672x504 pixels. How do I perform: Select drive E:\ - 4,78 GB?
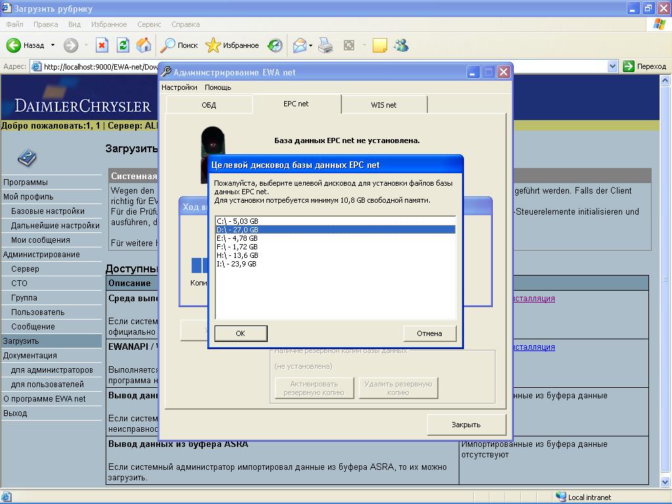[x=335, y=238]
